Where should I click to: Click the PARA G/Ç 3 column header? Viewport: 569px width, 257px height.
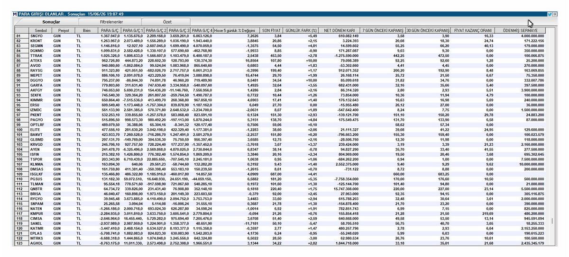[179, 30]
